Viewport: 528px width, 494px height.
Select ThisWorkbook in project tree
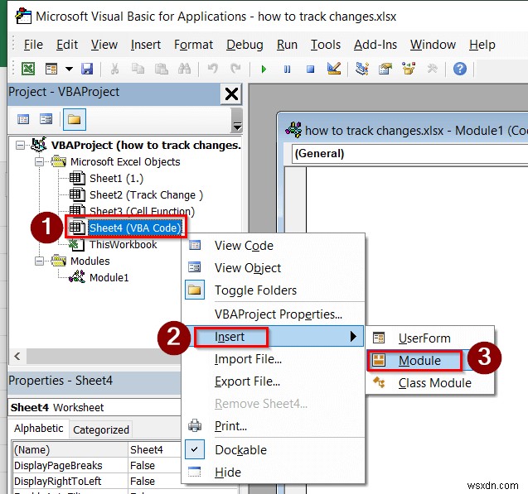click(x=123, y=245)
